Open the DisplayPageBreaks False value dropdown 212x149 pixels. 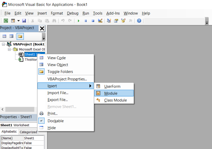pyautogui.click(x=34, y=143)
